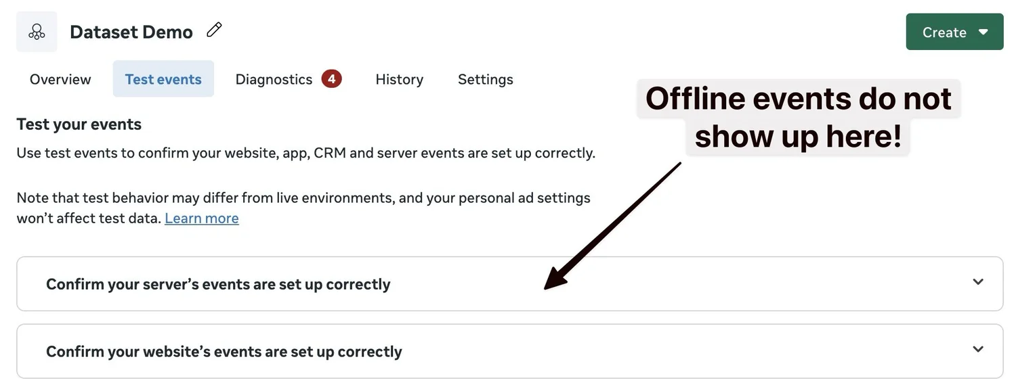
Task: Click the "Confirm your website's events" title
Action: 224,352
